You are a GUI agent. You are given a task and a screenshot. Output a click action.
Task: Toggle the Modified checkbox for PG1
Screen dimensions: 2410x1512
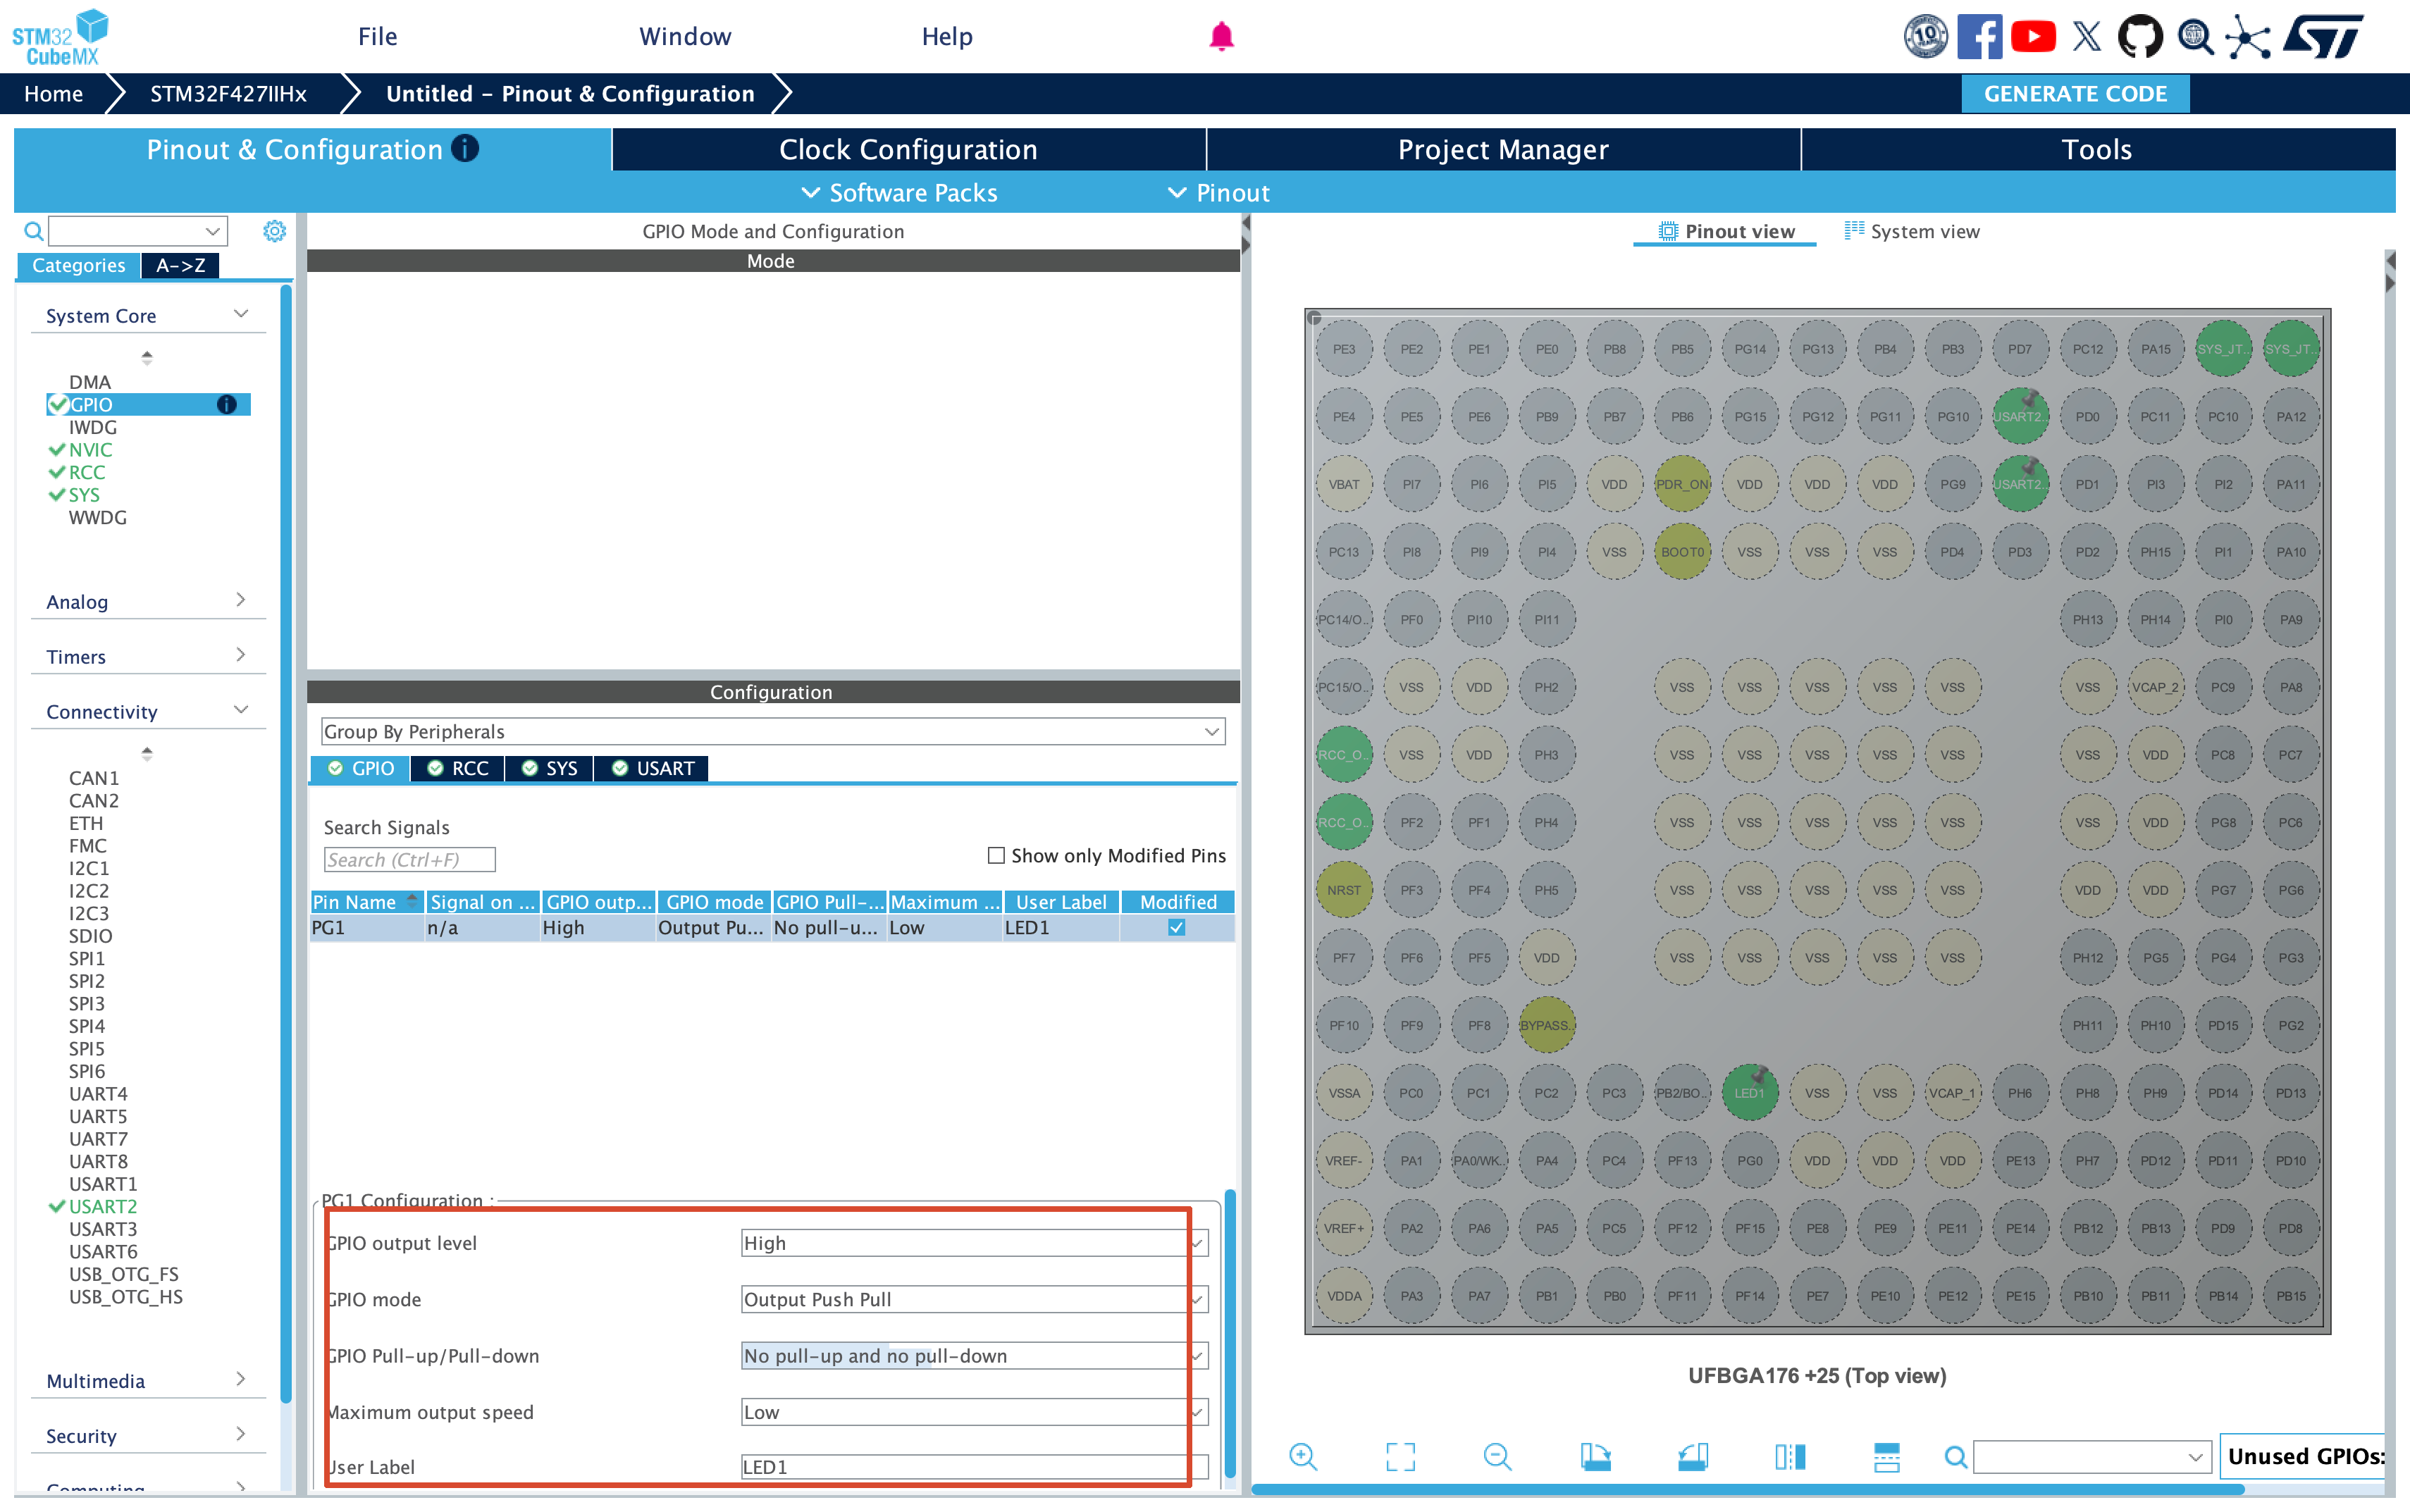coord(1177,927)
